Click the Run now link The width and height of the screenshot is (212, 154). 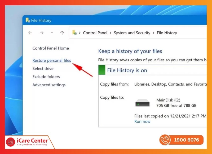pos(142,122)
